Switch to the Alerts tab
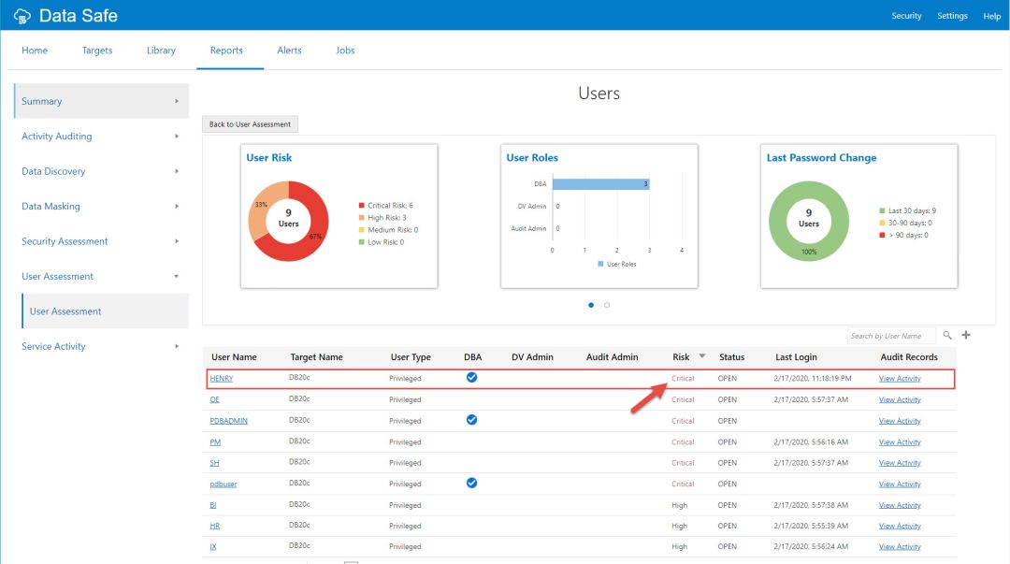Viewport: 1010px width, 564px height. [289, 51]
